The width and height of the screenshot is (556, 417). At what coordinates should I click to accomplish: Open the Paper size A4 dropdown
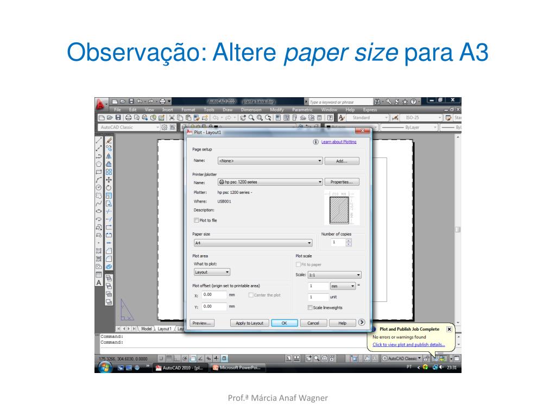[x=253, y=243]
